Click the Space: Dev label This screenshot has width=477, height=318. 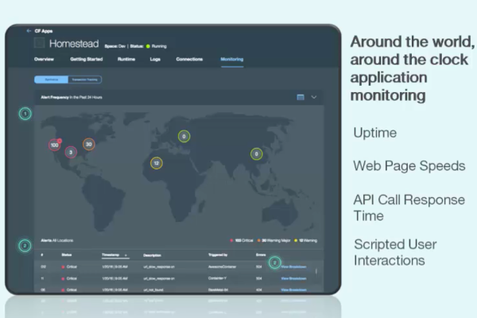115,46
